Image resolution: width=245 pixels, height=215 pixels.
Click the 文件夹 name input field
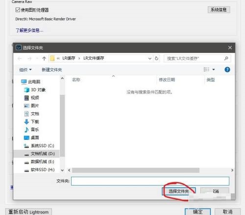pyautogui.click(x=150, y=181)
